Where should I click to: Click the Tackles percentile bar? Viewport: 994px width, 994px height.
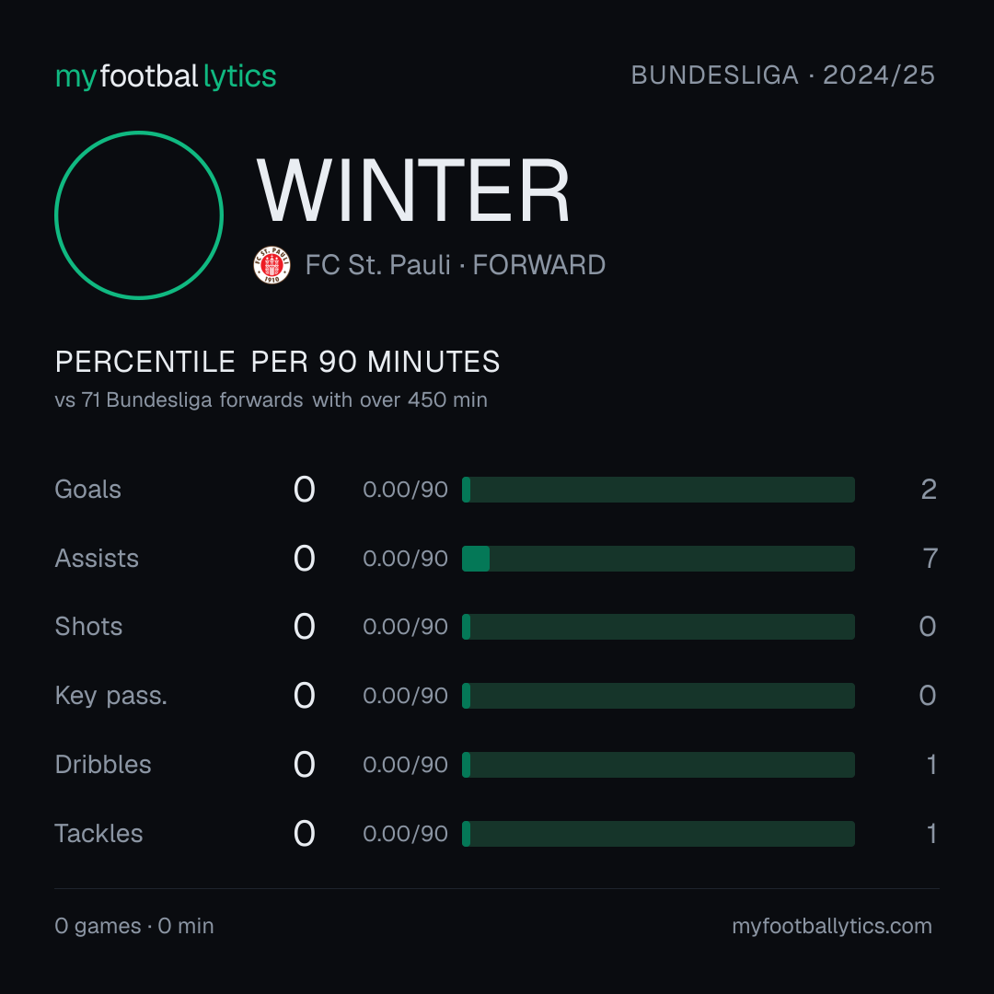[x=658, y=834]
